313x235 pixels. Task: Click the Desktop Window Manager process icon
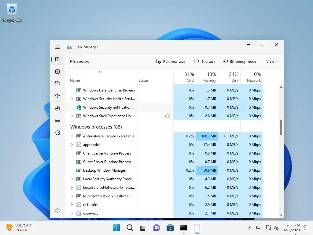(x=79, y=170)
